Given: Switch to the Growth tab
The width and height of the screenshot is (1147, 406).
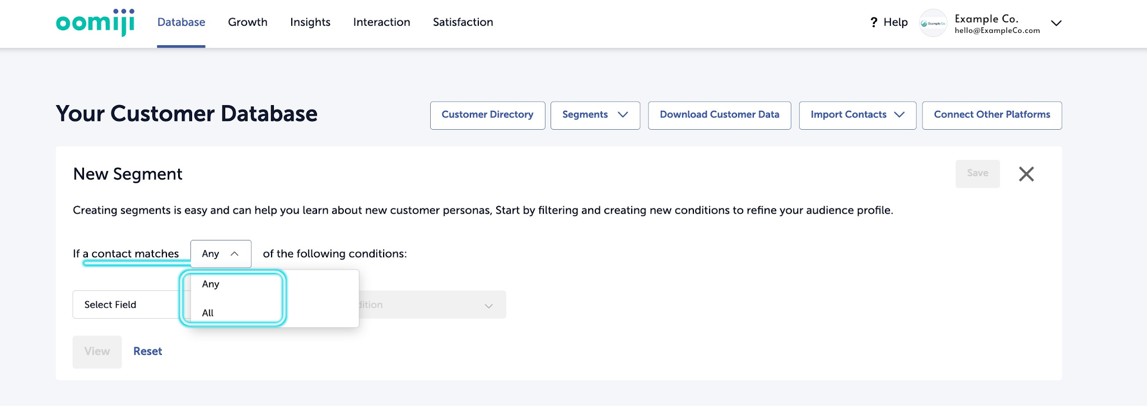Looking at the screenshot, I should pos(248,22).
